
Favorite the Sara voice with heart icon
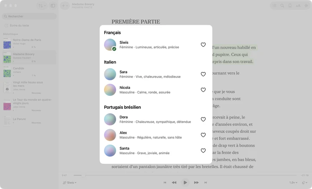(x=203, y=74)
